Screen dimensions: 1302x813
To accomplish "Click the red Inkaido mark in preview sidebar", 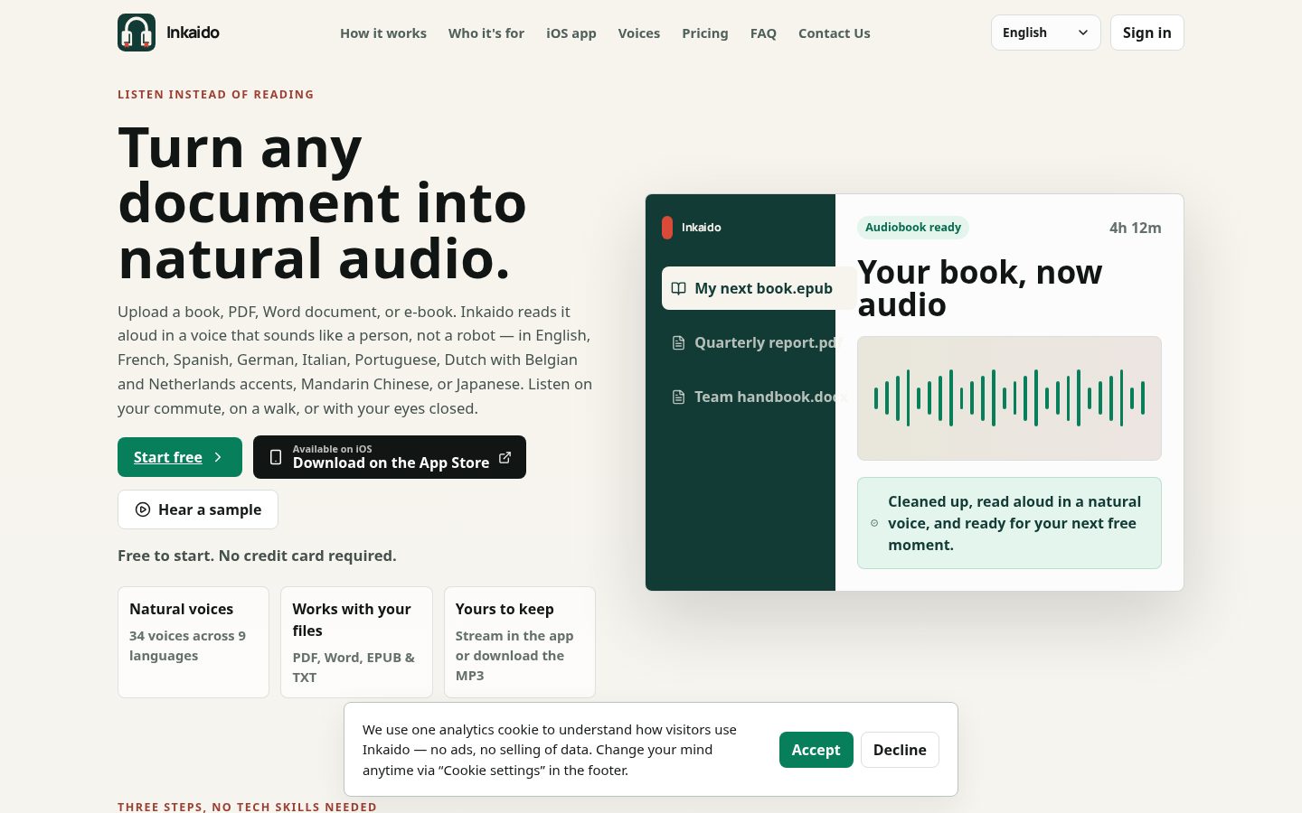I will (x=667, y=228).
